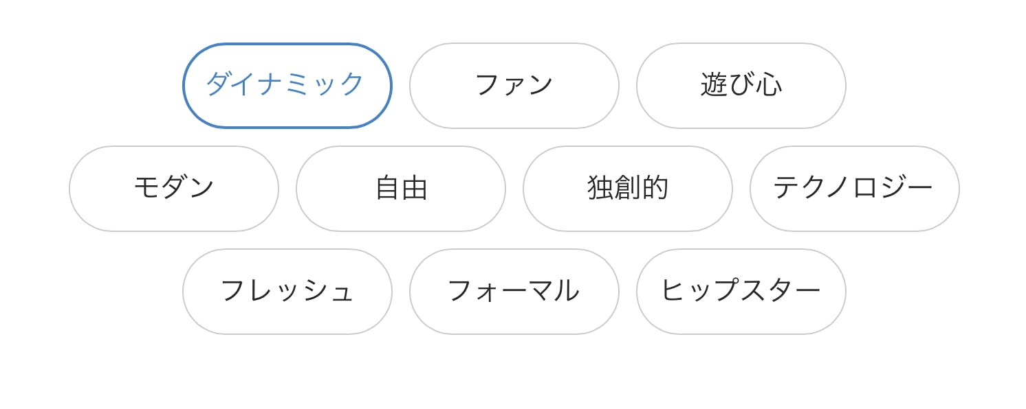
Task: Select the テクノロジー chip
Action: pyautogui.click(x=854, y=188)
